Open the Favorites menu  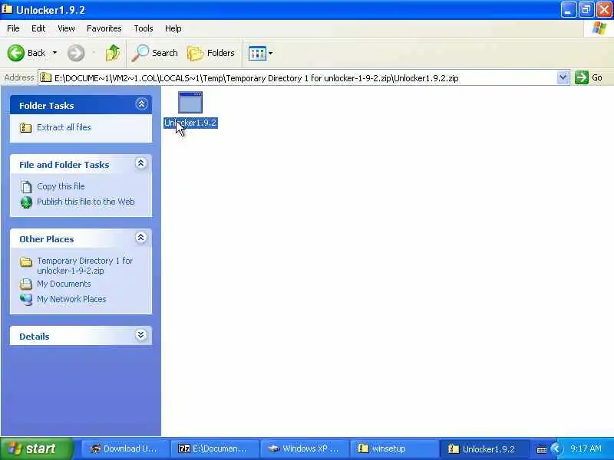[104, 28]
